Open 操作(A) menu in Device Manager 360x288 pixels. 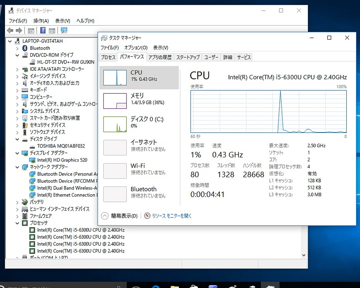tap(41, 21)
